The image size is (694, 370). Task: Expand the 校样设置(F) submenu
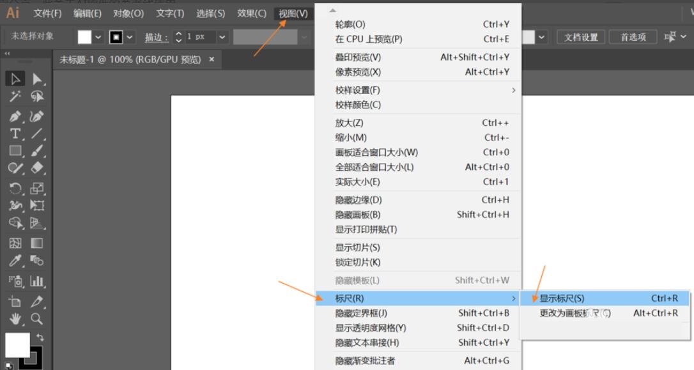pyautogui.click(x=419, y=90)
